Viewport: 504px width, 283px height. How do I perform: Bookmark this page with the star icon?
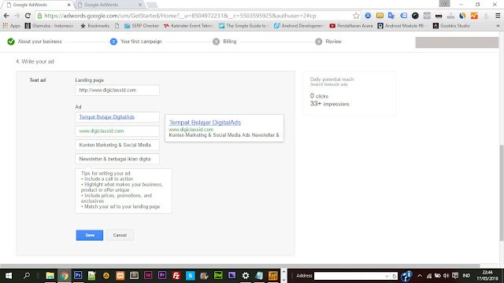click(x=356, y=16)
